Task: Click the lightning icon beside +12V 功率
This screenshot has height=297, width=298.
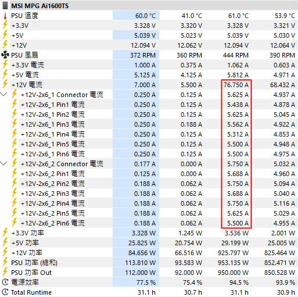Action: 5,252
